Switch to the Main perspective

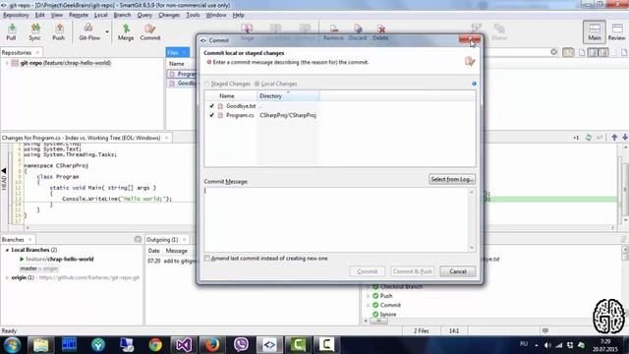click(x=594, y=31)
